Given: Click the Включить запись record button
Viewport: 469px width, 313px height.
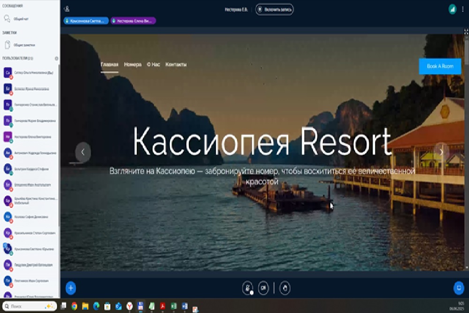Looking at the screenshot, I should (274, 9).
